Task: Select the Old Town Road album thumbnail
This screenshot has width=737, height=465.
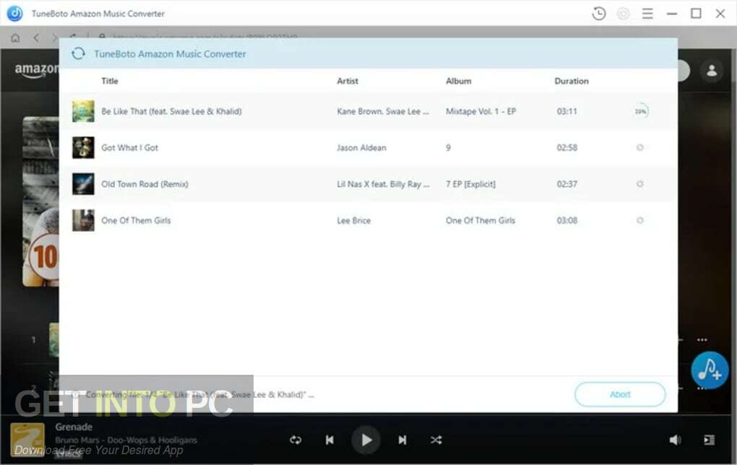Action: tap(83, 184)
